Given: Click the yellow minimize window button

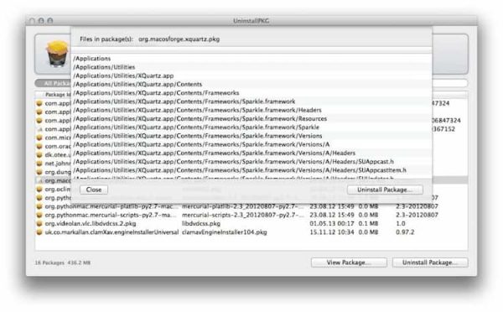Looking at the screenshot, I should [x=41, y=21].
